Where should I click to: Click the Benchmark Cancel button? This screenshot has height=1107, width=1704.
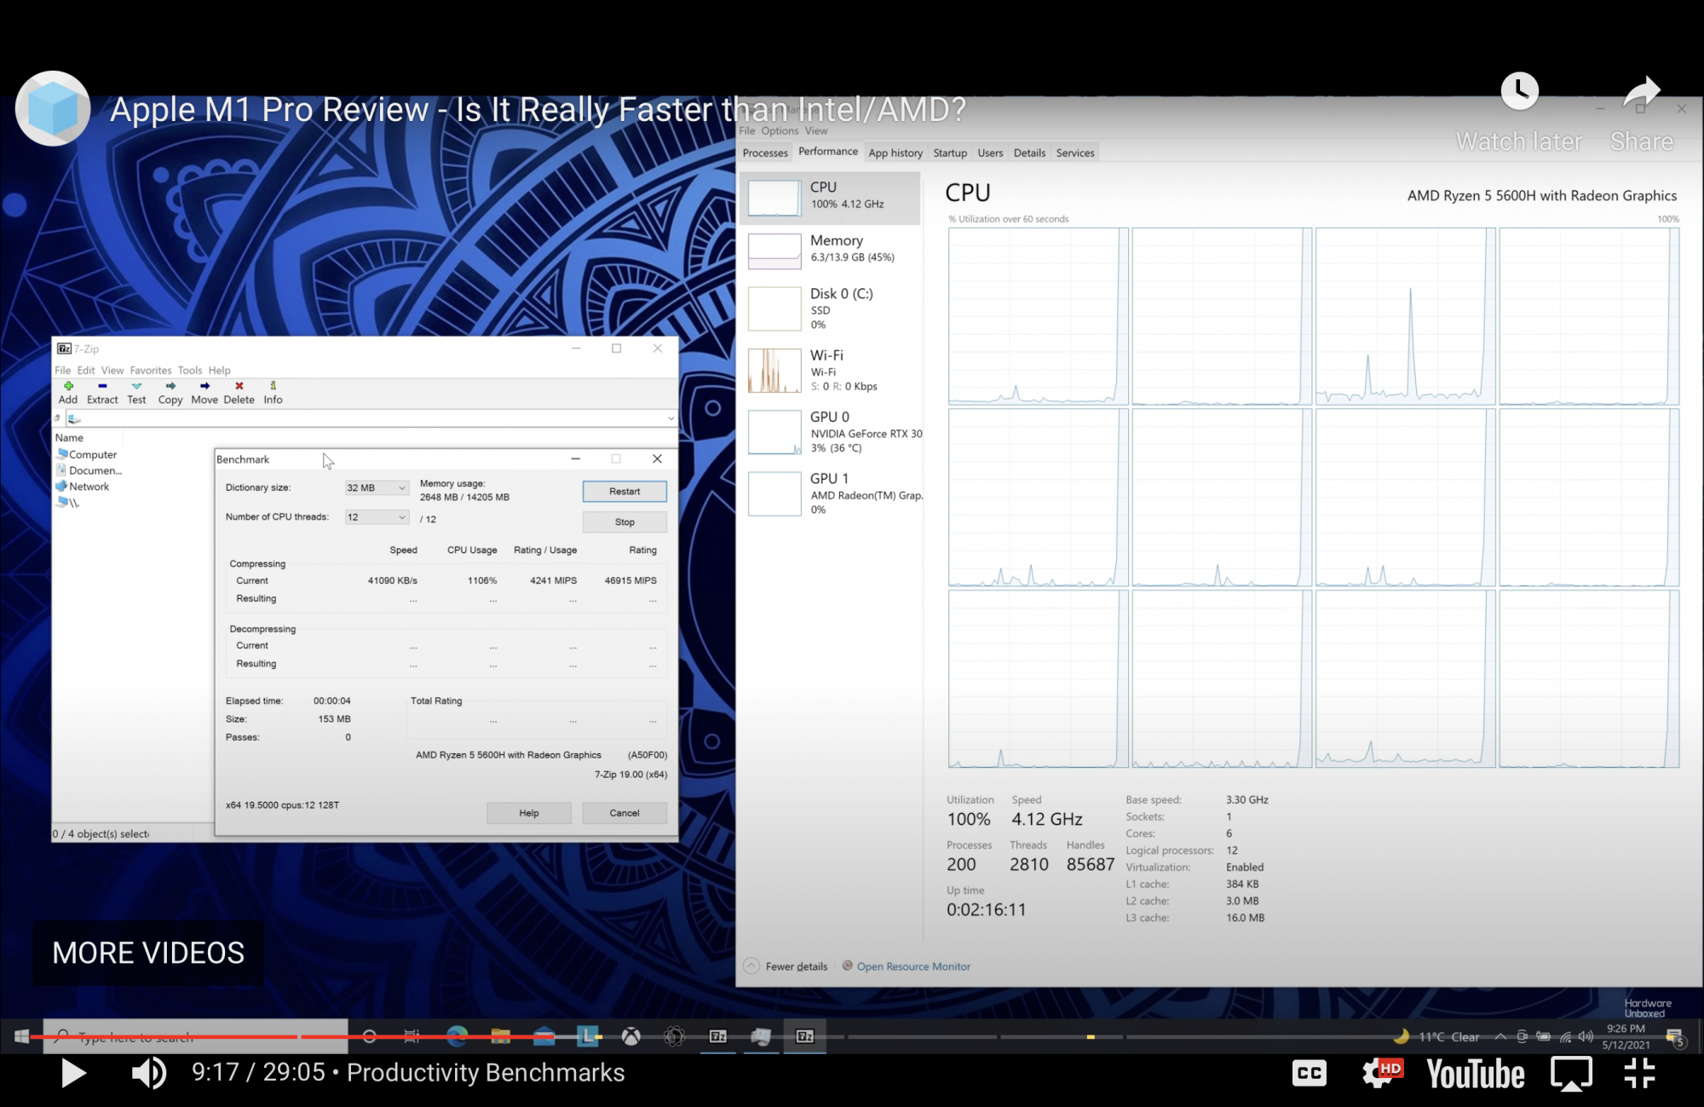click(625, 813)
